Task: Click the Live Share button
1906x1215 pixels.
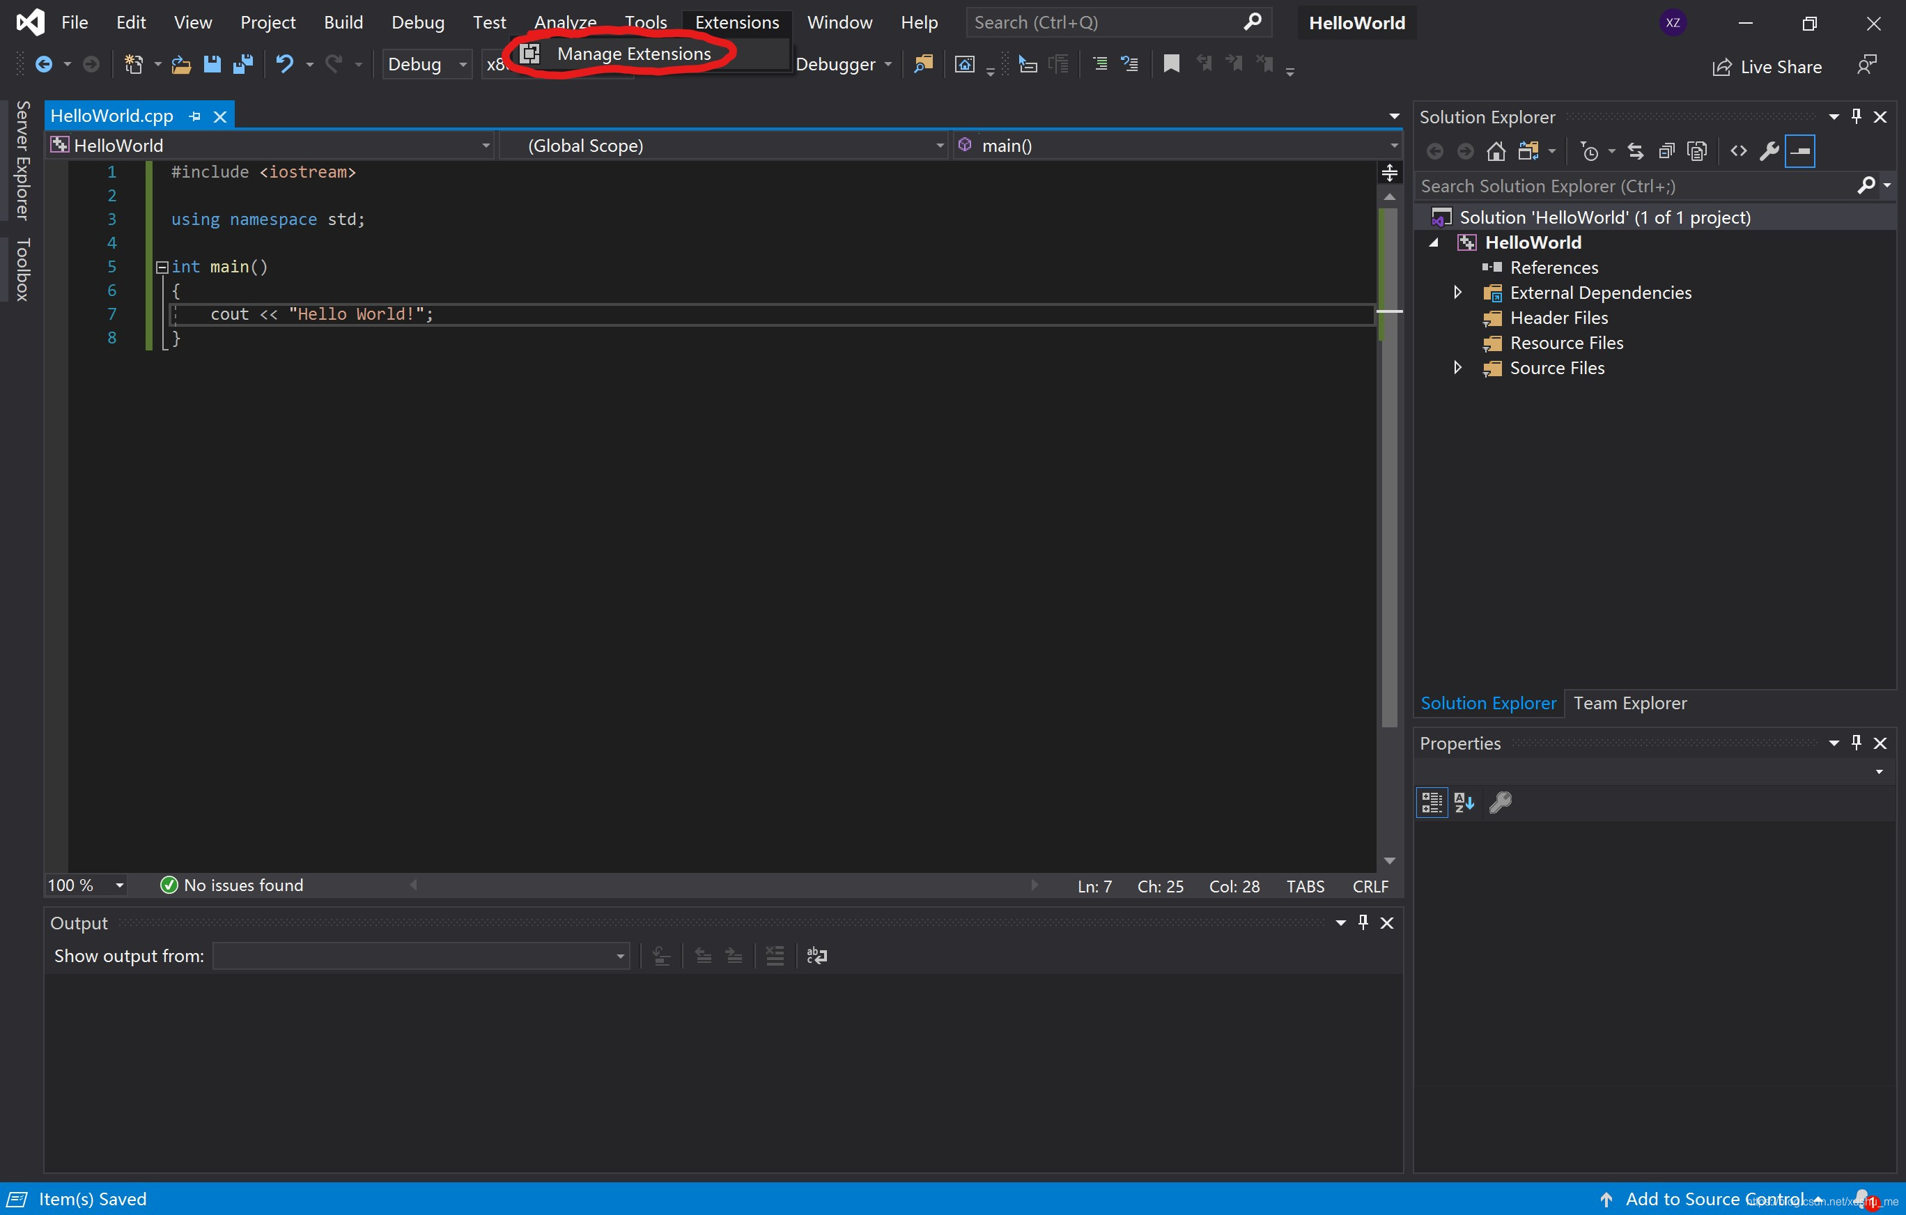Action: [x=1767, y=68]
